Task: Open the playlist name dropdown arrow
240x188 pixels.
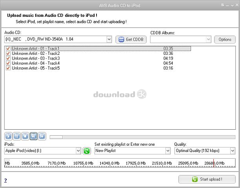Action: point(168,151)
